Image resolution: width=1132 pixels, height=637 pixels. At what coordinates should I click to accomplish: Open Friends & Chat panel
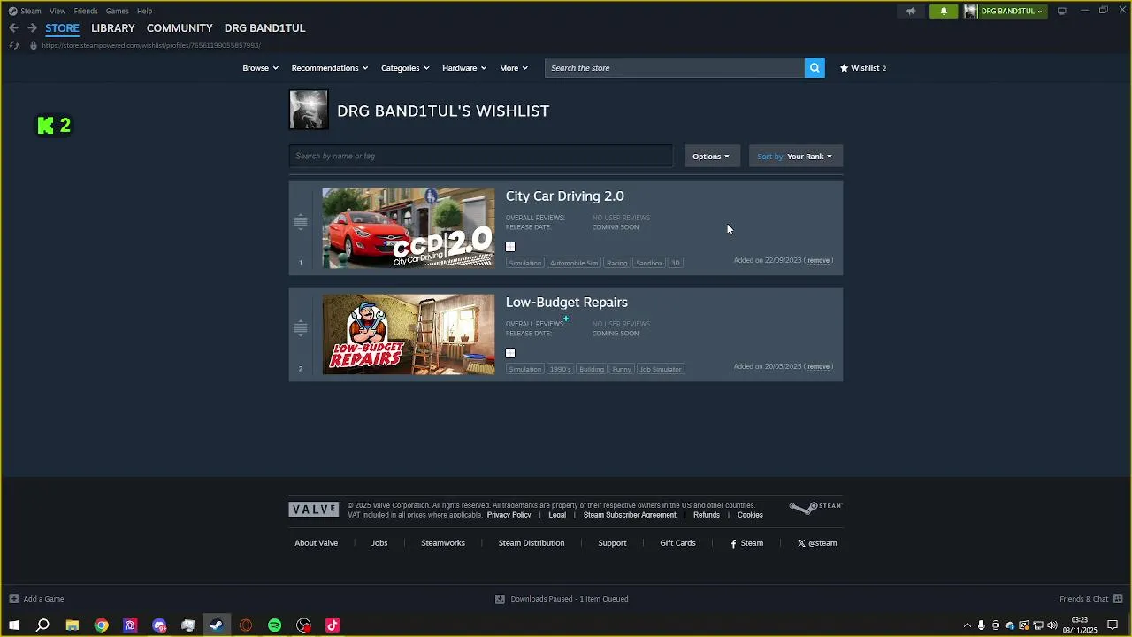(1090, 599)
